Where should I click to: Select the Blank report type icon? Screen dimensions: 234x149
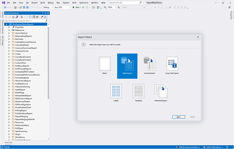pos(105,64)
